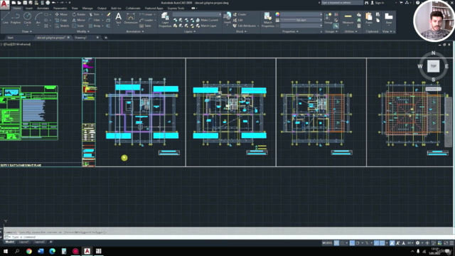Switch to the Layout1 tab

click(23, 242)
